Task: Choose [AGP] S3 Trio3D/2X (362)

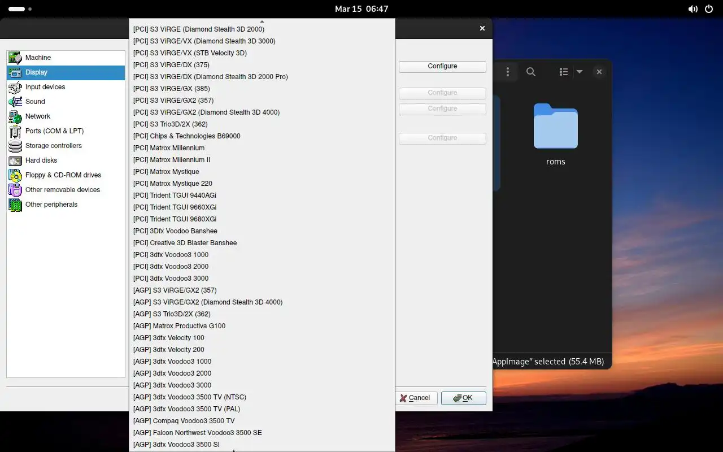Action: 262,314
